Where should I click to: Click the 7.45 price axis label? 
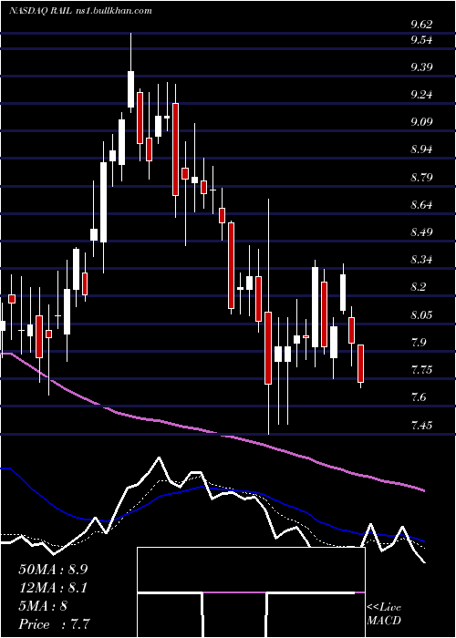(421, 426)
